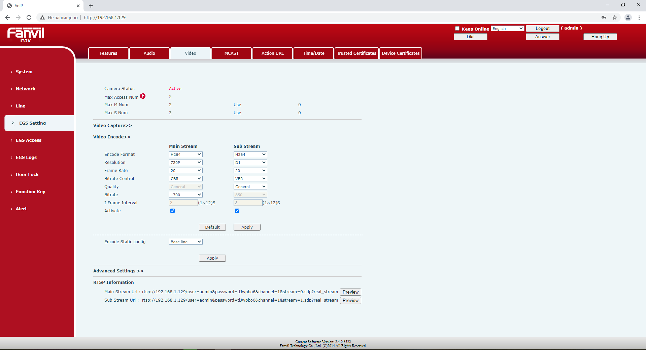The width and height of the screenshot is (646, 350).
Task: Enable the Keep Online checkbox
Action: coord(457,29)
